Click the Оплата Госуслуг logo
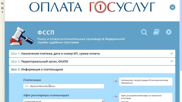182x102 pixels. (92, 7)
